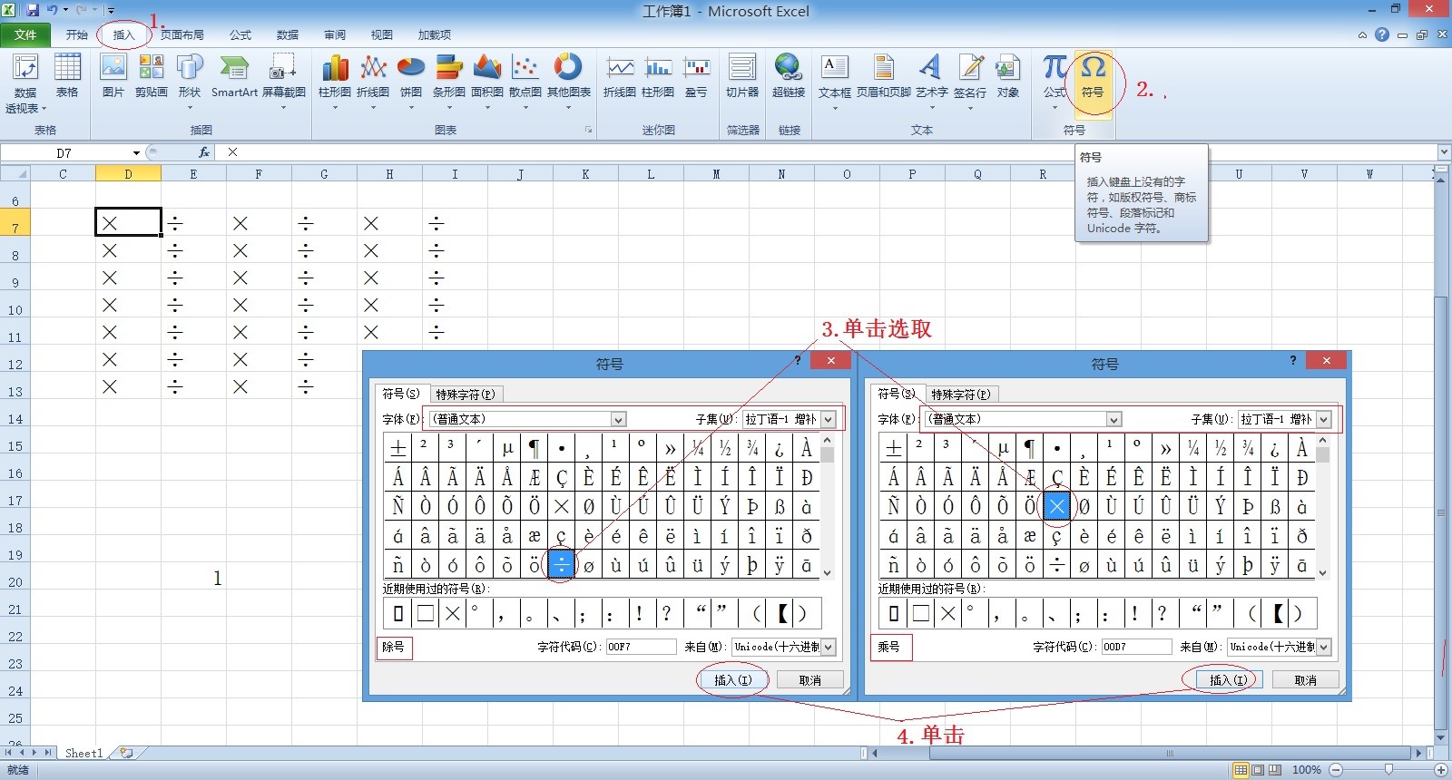Screen dimensions: 1452x780
Task: Click Cancel (取消) in left Symbol dialog
Action: [x=810, y=680]
